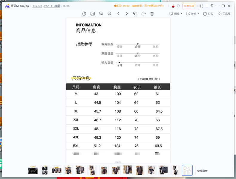Rotate the image counterclockwise
The width and height of the screenshot is (236, 179).
135,14
